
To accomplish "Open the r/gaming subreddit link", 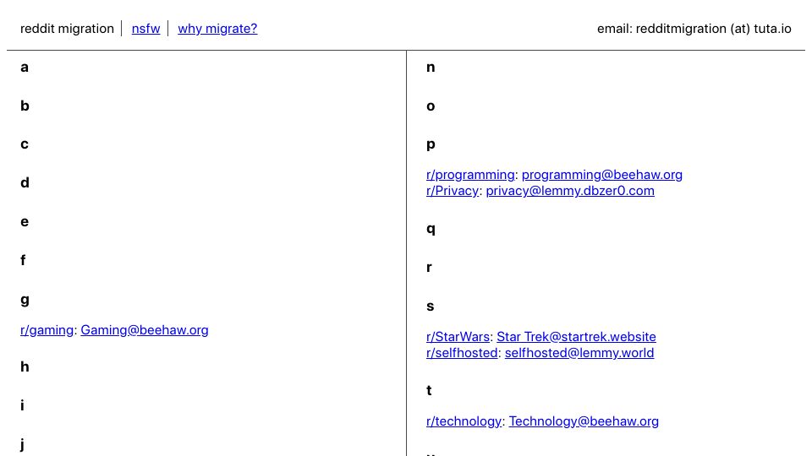I will 47,330.
